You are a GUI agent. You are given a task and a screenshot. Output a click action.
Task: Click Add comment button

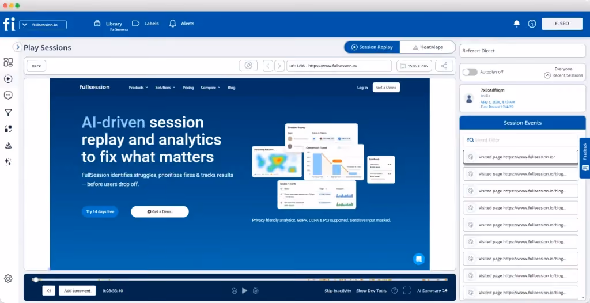(x=77, y=290)
